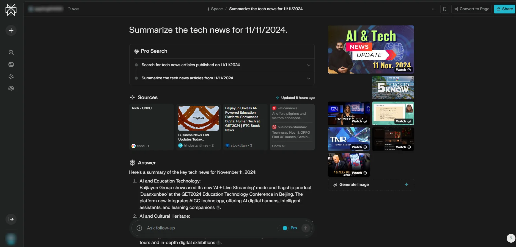The image size is (516, 247).
Task: Toggle the Pro search switch off
Action: tap(283, 228)
